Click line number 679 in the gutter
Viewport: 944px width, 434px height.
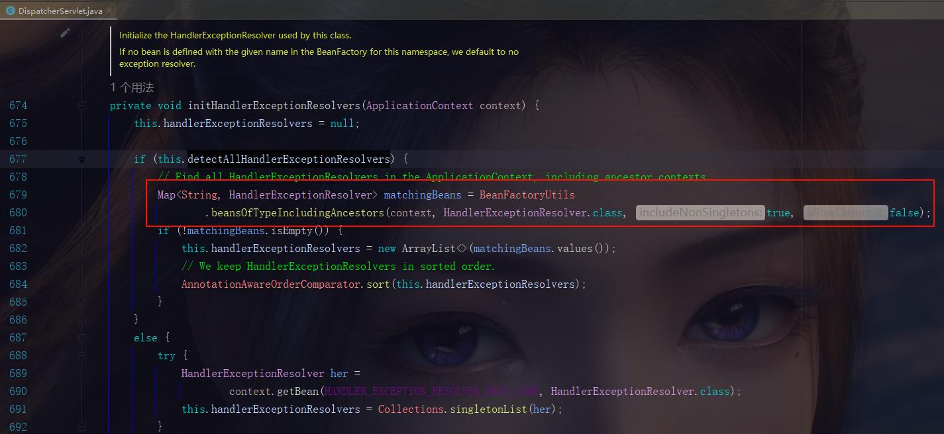(x=19, y=195)
